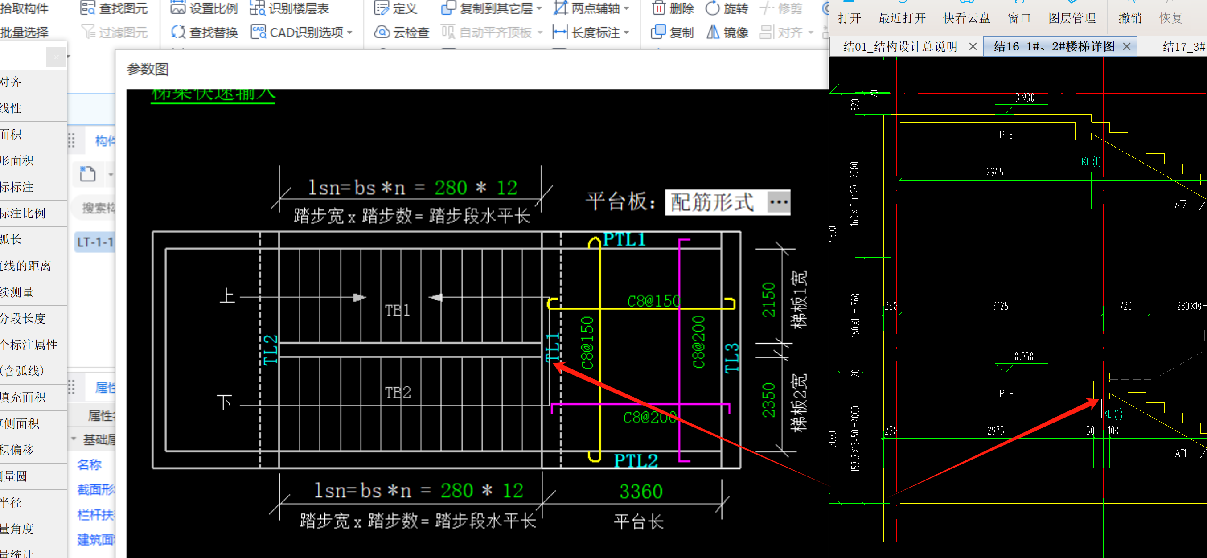Open 快看云盘 cloud drive
Screen dimensions: 1207x558
point(967,18)
